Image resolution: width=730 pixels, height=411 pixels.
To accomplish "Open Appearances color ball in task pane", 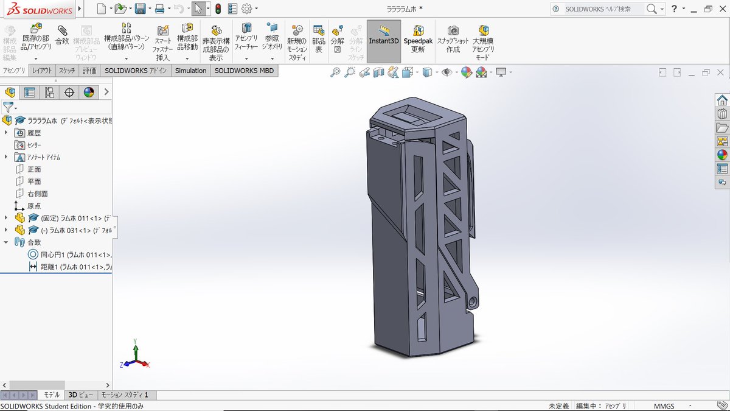I will coord(722,155).
